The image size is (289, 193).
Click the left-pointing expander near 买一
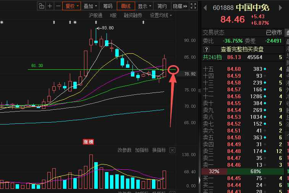pyautogui.click(x=199, y=180)
